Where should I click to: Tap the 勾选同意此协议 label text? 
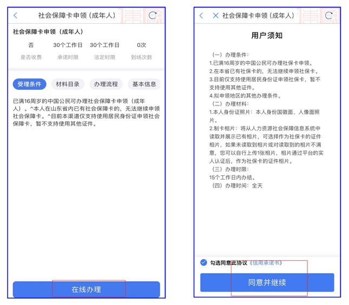[x=228, y=263]
